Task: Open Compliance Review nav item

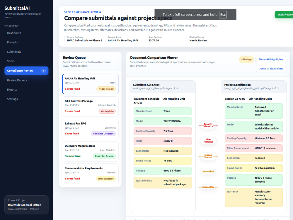Action: 26,71
